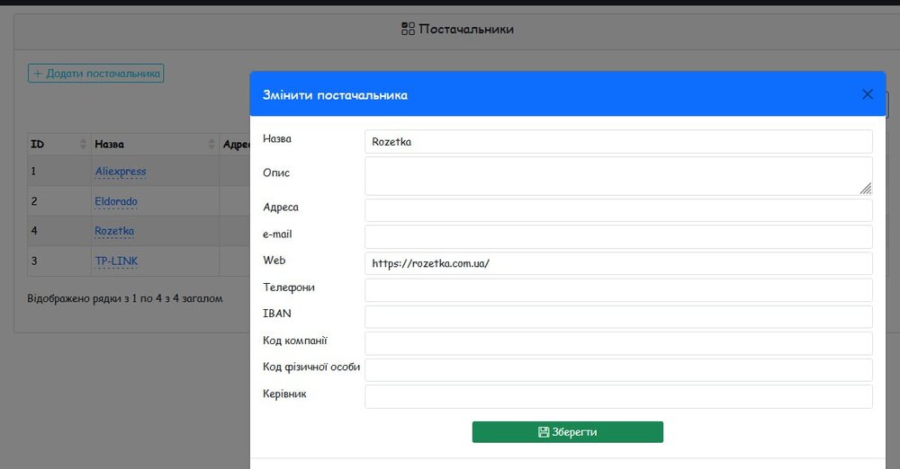This screenshot has height=469, width=900.
Task: Focus the e-mail input field
Action: [x=618, y=237]
